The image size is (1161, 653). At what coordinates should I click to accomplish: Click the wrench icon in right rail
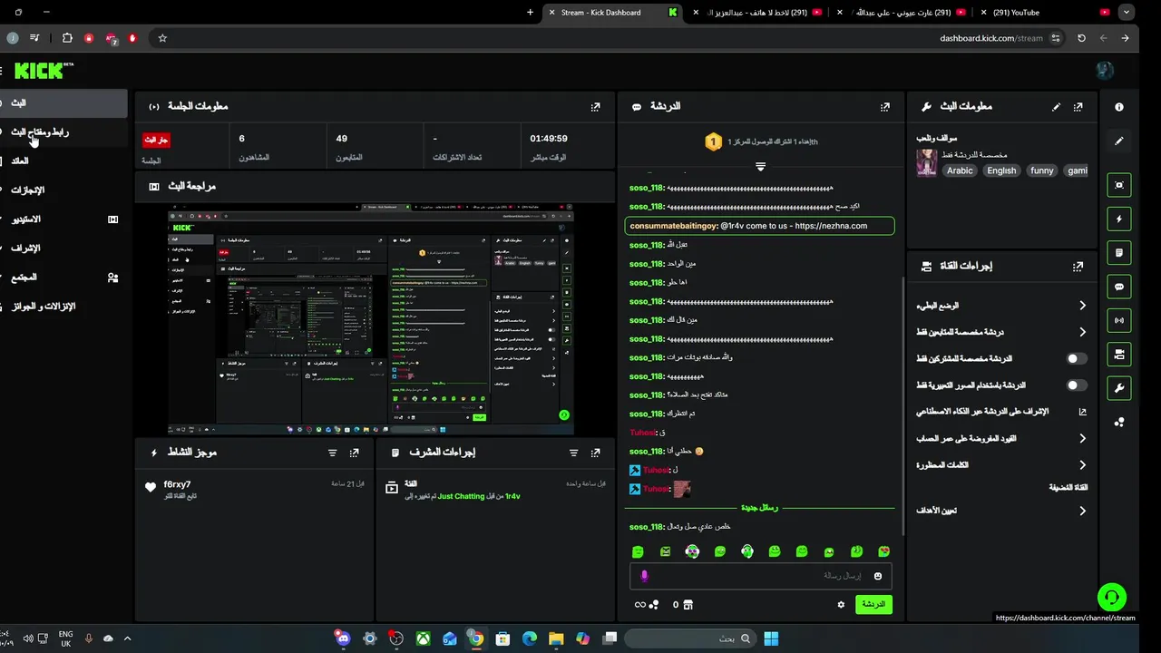[1119, 388]
